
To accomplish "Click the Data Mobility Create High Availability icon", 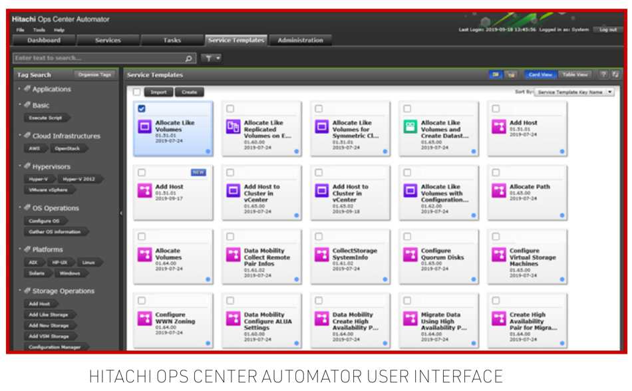I will click(321, 319).
